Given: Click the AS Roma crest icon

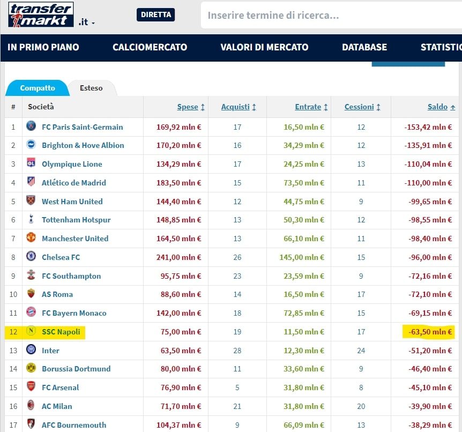Looking at the screenshot, I should 31,294.
